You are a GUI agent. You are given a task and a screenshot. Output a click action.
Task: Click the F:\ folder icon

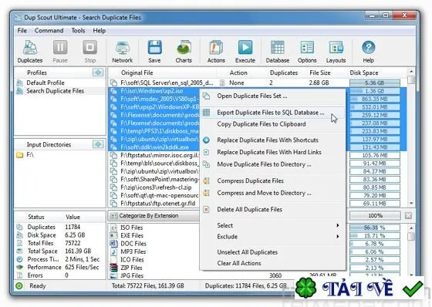pos(19,155)
